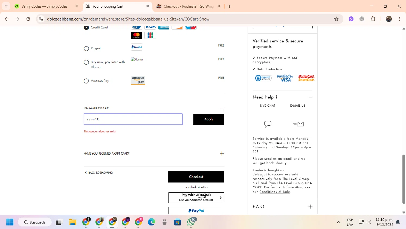Click the e-mail envelope icon
This screenshot has height=229, width=406.
click(298, 124)
